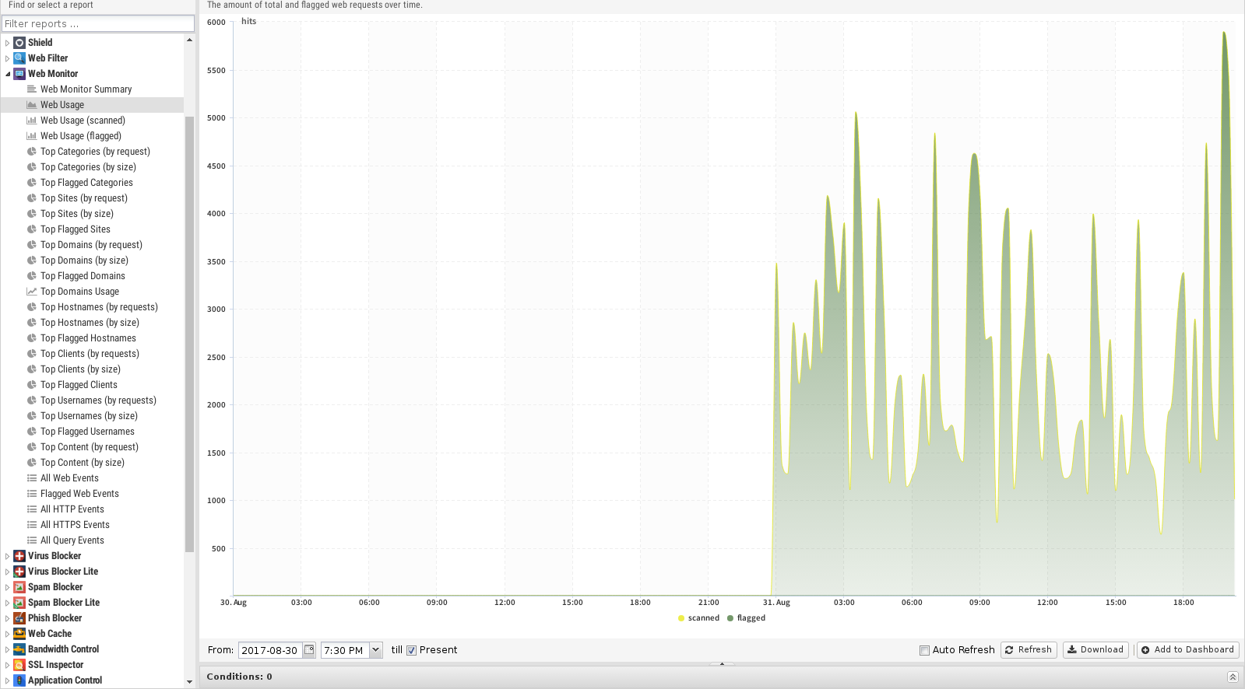Click the SSL Inspector icon
This screenshot has width=1245, height=689.
coord(19,665)
